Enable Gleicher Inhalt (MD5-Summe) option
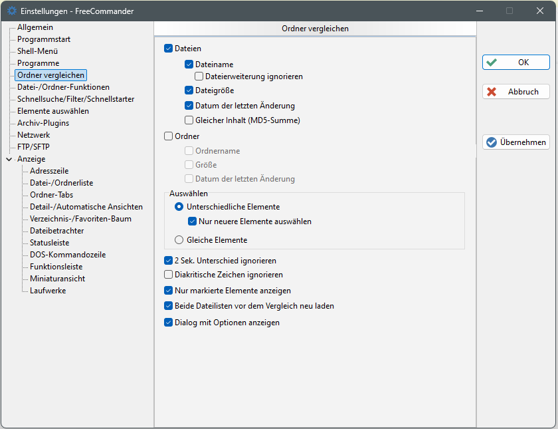Screen dimensions: 558x429 click(189, 120)
